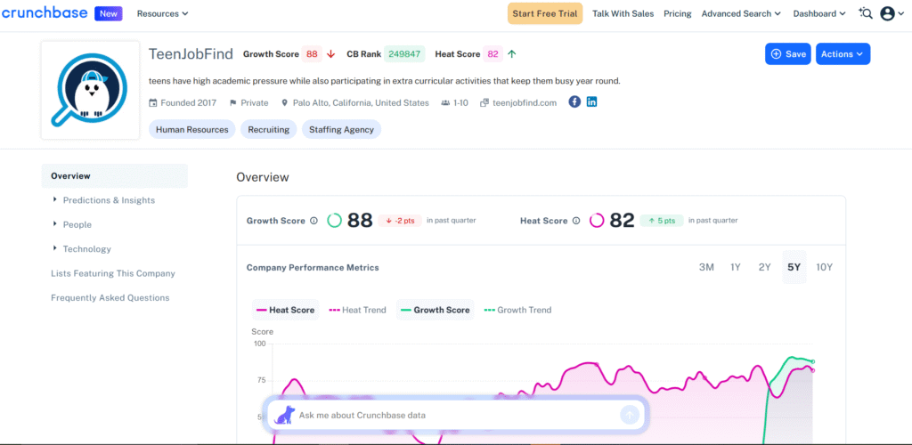Click the green up arrow beside Heat Score
The image size is (912, 445).
coord(512,54)
